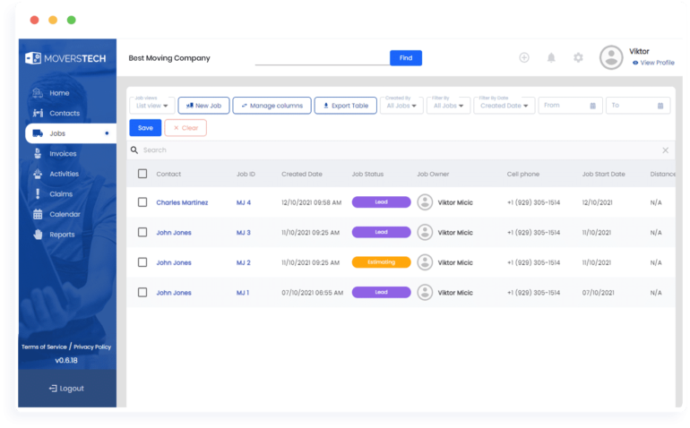The height and width of the screenshot is (428, 690).
Task: Open Terms of Service link
Action: point(44,347)
